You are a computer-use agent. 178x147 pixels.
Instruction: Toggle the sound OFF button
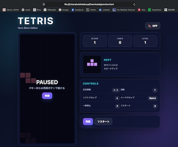153,26
